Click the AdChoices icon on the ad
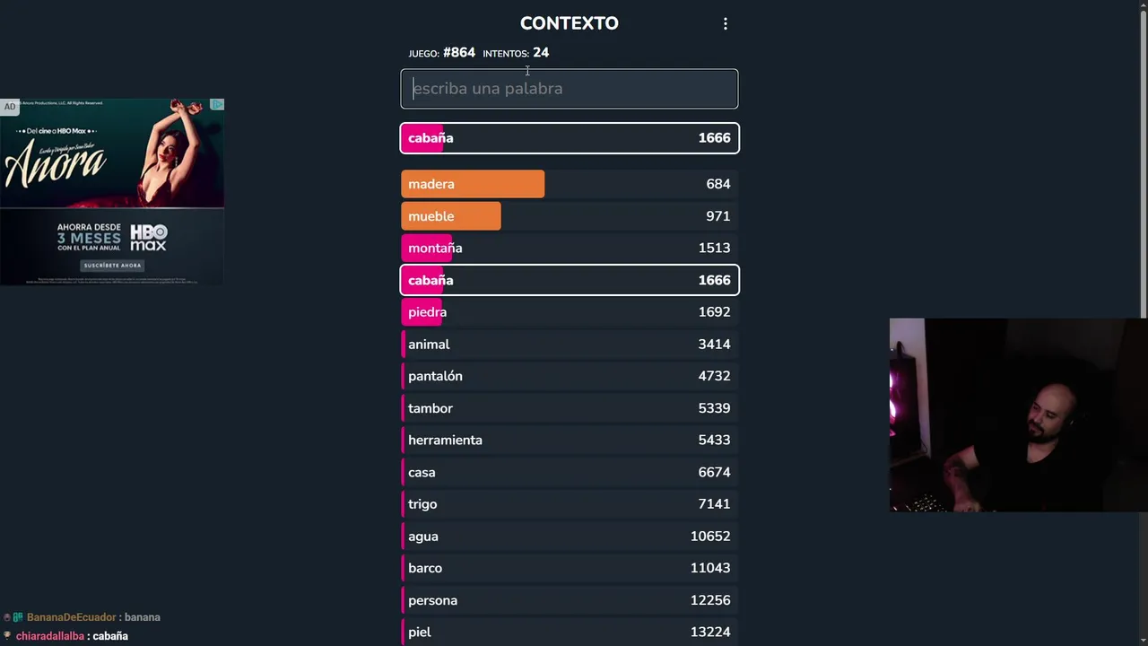Viewport: 1148px width, 646px height. point(217,105)
